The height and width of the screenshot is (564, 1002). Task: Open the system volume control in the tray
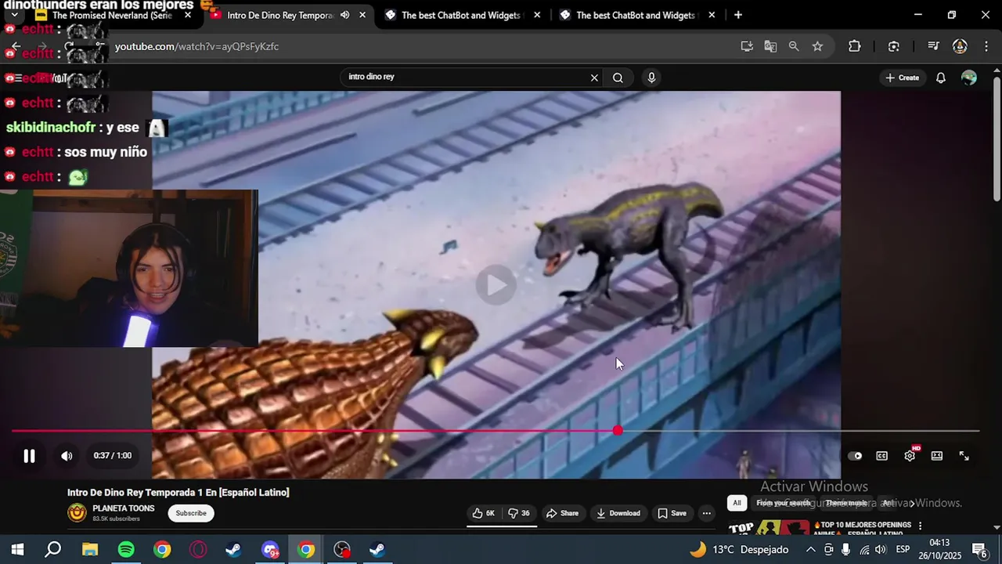click(x=881, y=550)
